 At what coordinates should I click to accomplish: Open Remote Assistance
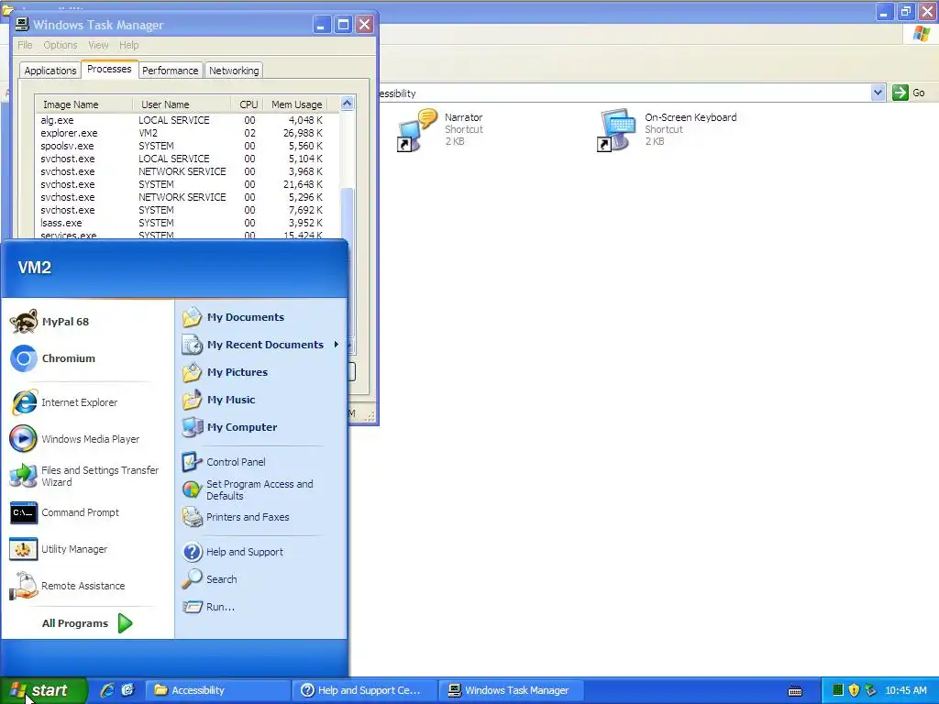pyautogui.click(x=67, y=586)
